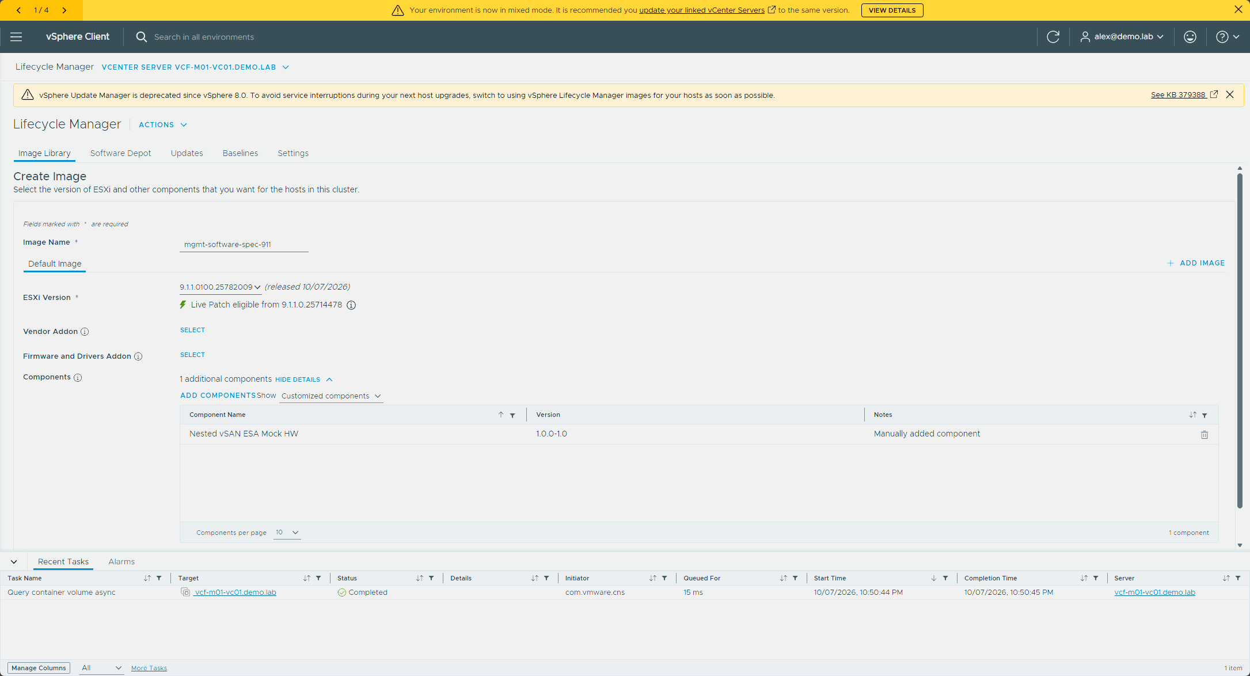Image resolution: width=1250 pixels, height=676 pixels.
Task: Open the vCenter Server selector dropdown
Action: coord(195,67)
